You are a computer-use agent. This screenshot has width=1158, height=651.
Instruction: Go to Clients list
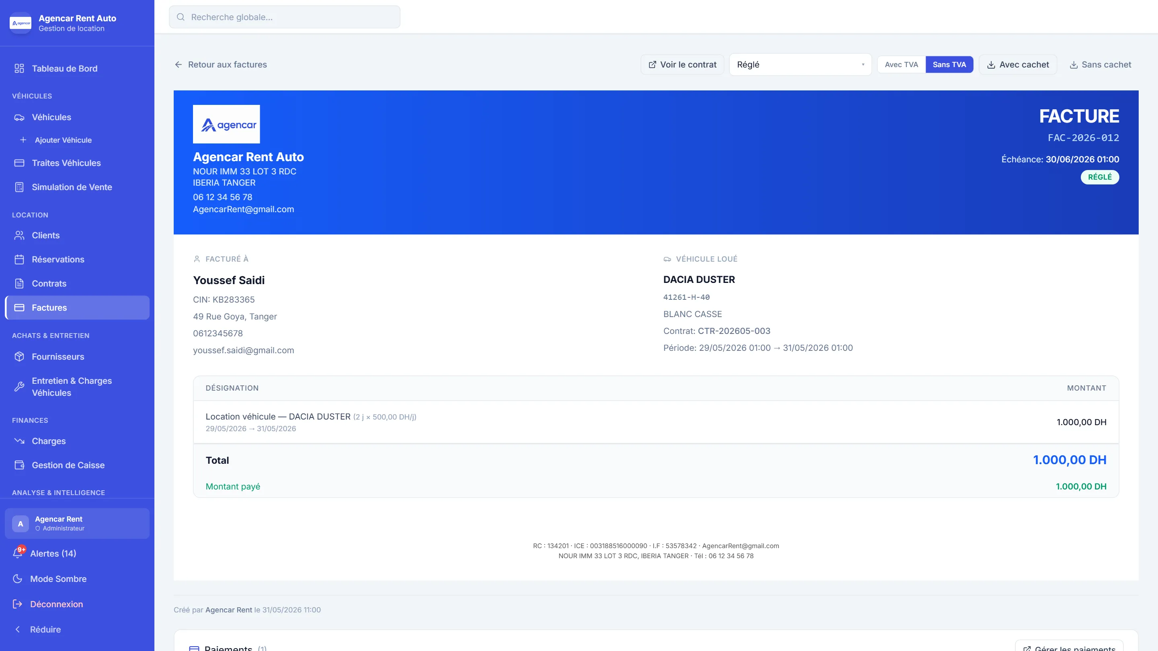[77, 235]
